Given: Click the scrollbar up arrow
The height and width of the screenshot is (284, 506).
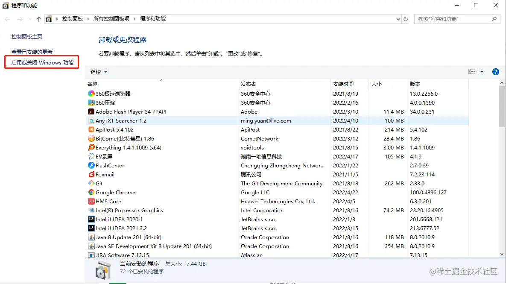Looking at the screenshot, I should click(x=502, y=83).
